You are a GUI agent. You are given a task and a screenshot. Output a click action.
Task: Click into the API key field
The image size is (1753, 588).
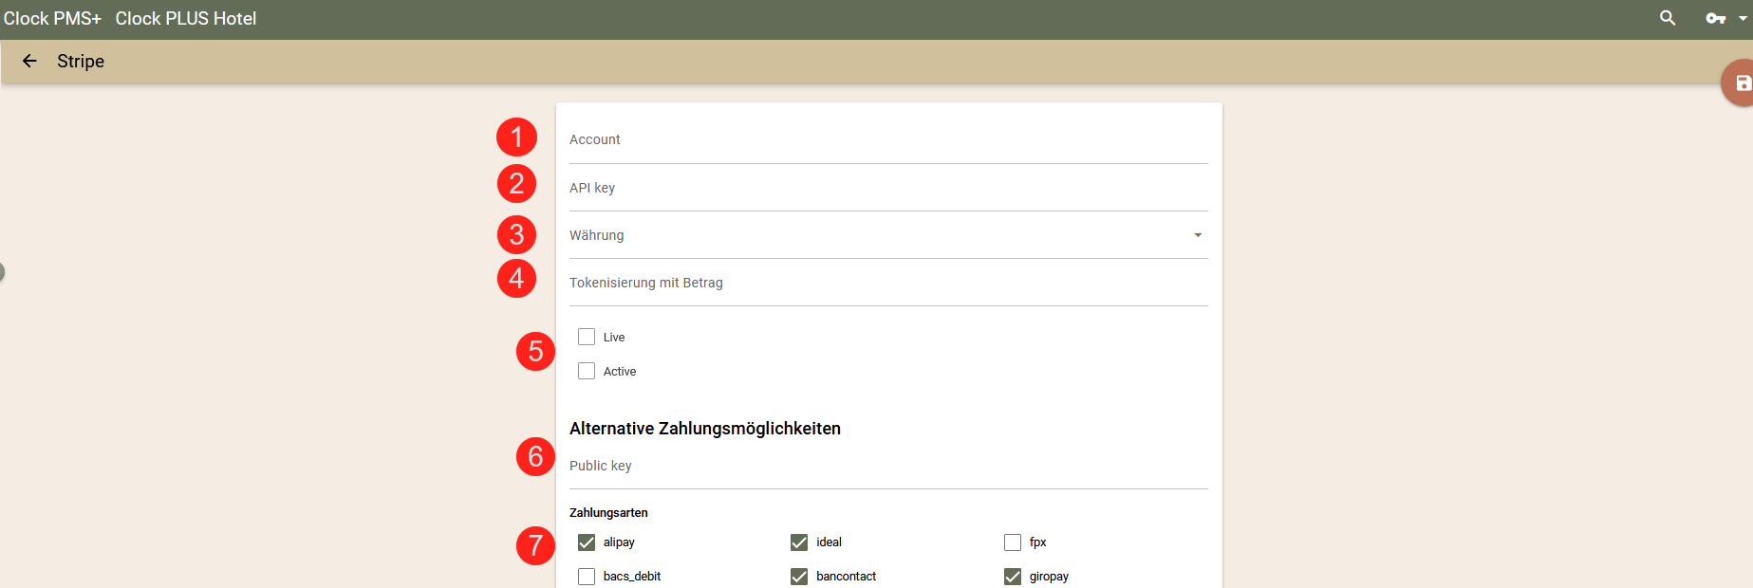pyautogui.click(x=888, y=188)
